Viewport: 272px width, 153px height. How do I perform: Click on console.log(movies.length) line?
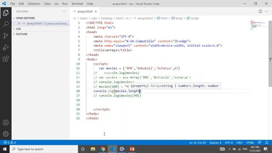point(117,91)
